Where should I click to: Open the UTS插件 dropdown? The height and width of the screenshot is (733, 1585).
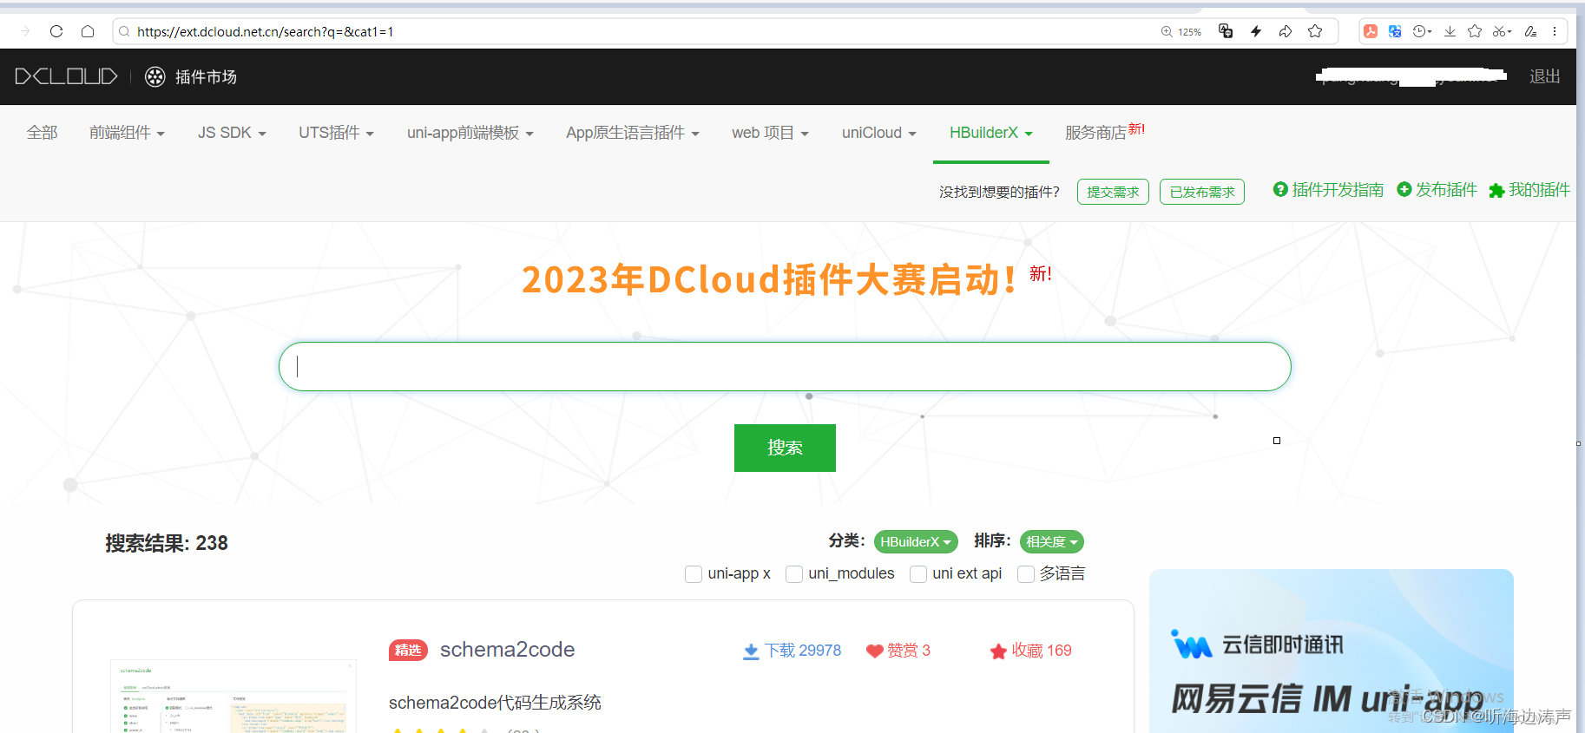[336, 133]
